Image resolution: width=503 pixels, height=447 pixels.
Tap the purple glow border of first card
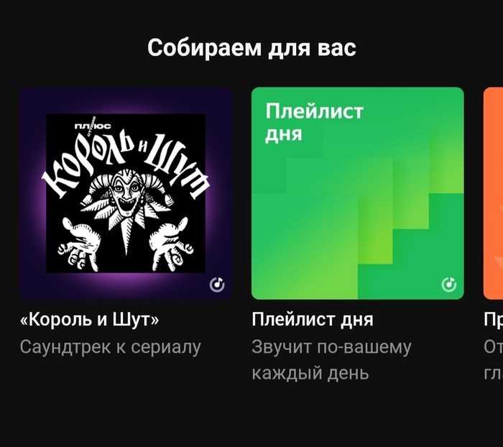pyautogui.click(x=126, y=285)
